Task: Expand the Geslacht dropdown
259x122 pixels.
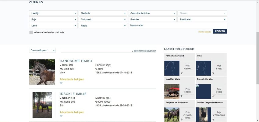Action: 103,13
